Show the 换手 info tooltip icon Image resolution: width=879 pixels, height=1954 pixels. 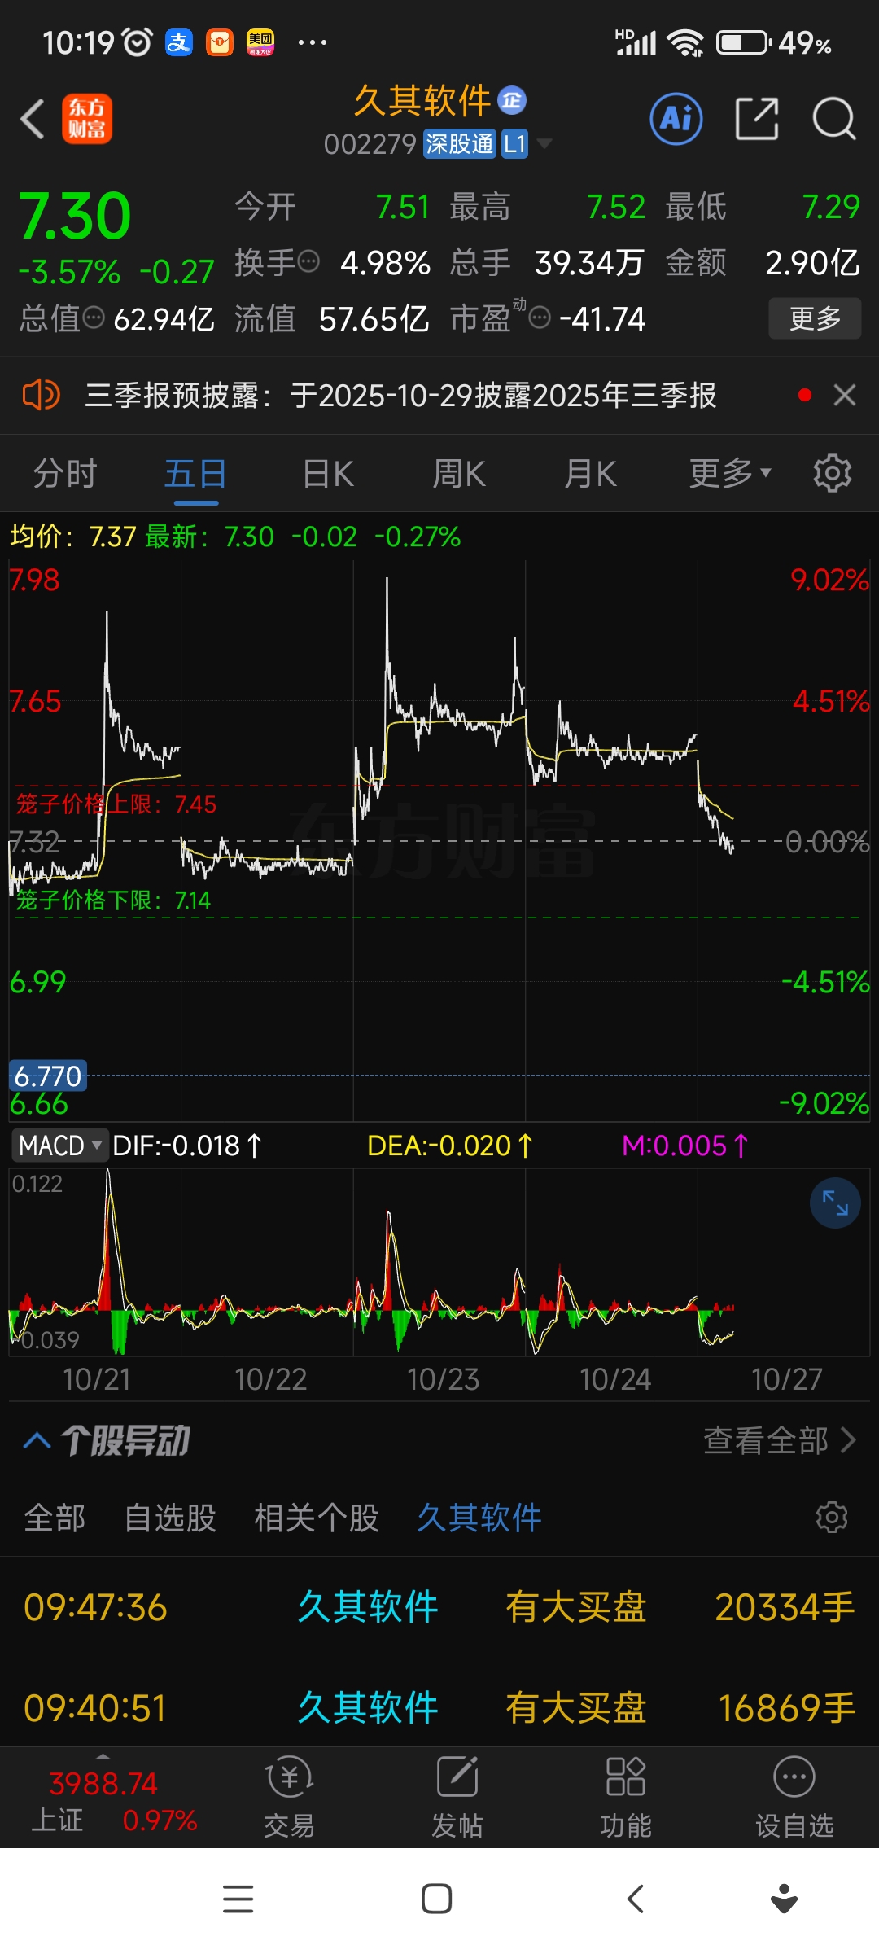click(x=308, y=262)
